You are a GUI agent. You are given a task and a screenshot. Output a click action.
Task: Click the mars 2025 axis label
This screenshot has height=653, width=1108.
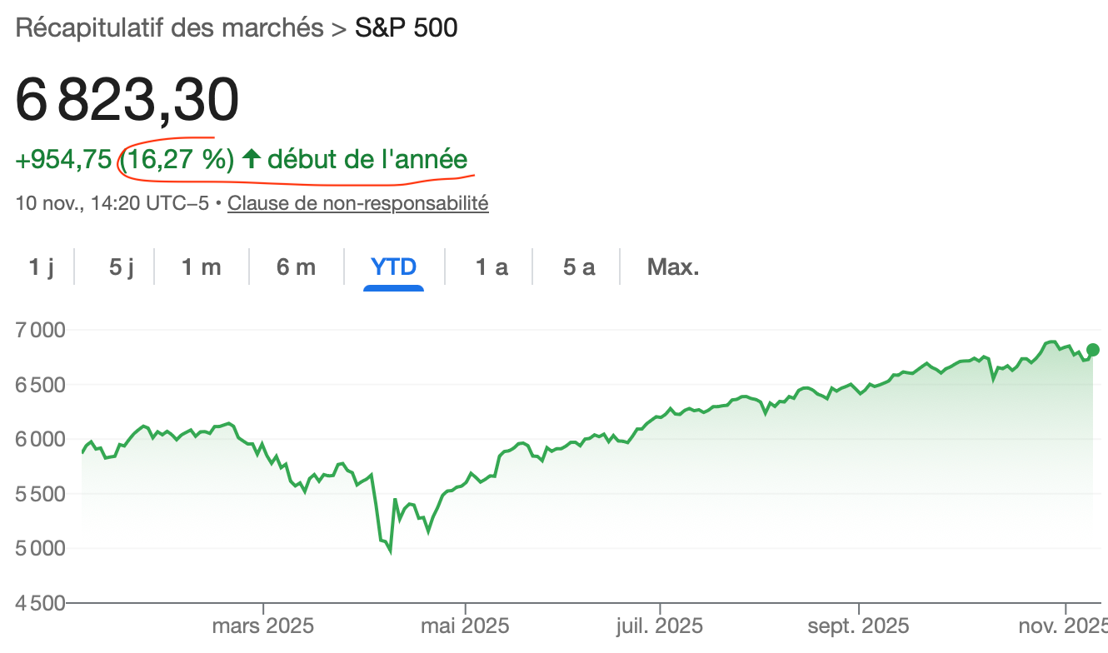[263, 626]
